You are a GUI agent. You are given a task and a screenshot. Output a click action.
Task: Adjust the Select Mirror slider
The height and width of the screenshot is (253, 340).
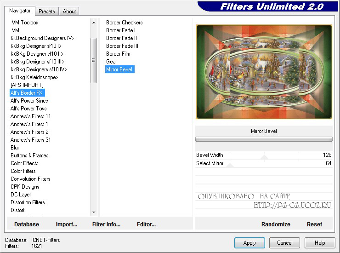[230, 165]
